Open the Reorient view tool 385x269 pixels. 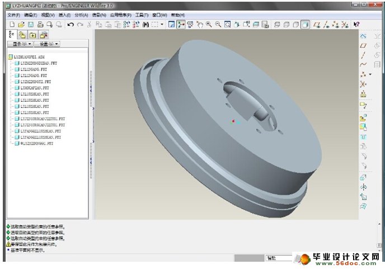tap(237, 24)
